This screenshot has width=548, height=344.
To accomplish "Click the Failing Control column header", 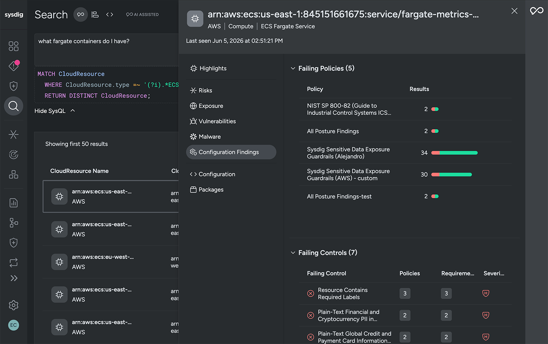I will tap(326, 273).
